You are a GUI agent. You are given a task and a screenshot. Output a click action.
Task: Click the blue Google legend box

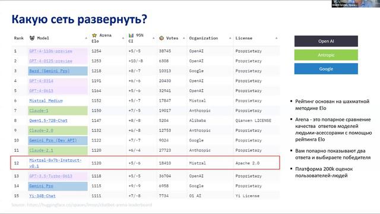[x=326, y=69]
